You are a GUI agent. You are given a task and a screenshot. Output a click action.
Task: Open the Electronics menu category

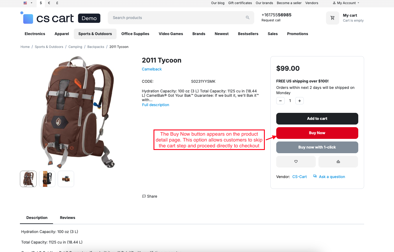click(x=35, y=34)
